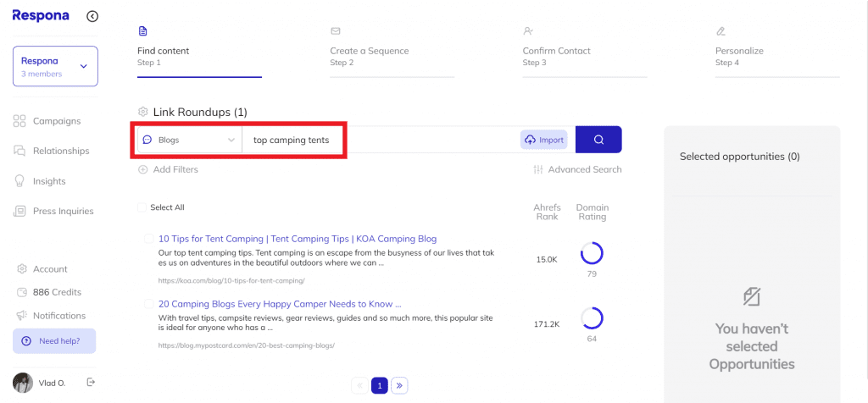Click the Domain Rating 64 circle
Screen dimensions: 868x403
pos(592,318)
